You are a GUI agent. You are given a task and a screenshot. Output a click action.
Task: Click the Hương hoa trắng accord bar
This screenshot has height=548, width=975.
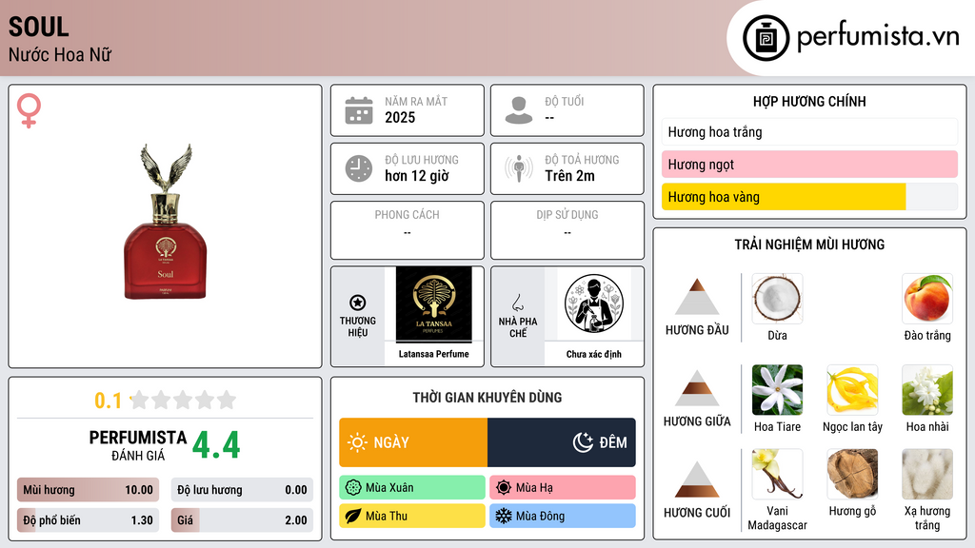point(809,131)
